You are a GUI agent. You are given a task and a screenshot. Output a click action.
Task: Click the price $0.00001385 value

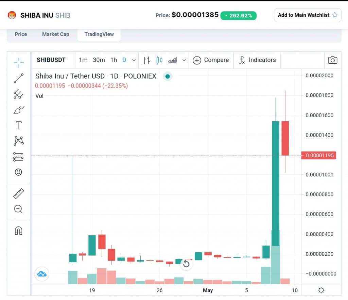(x=195, y=15)
